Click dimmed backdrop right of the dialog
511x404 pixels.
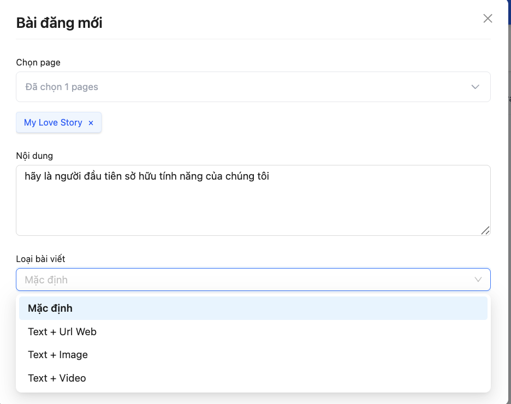(507, 218)
